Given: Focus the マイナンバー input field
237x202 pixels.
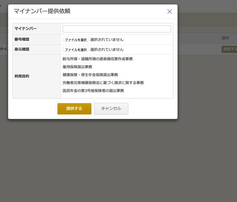Looking at the screenshot, I should coord(117,29).
